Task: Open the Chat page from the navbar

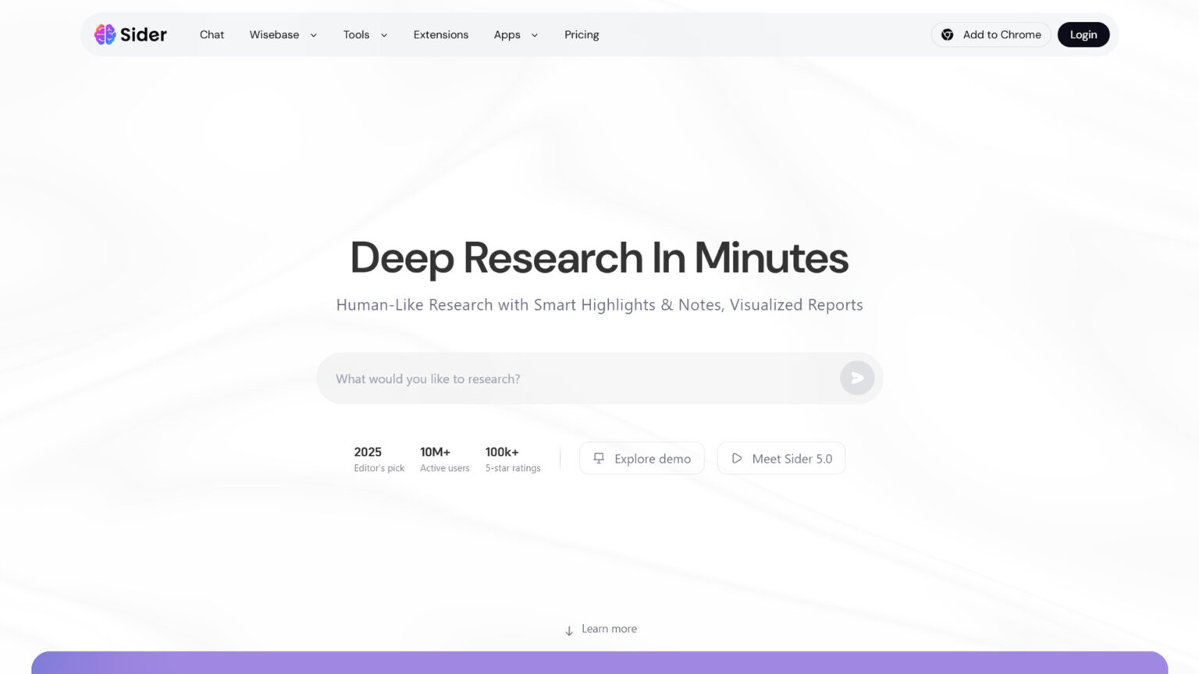Action: [212, 34]
